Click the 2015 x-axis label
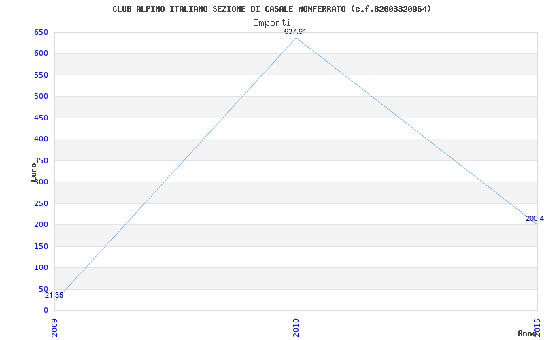This screenshot has width=544, height=340. pyautogui.click(x=537, y=328)
